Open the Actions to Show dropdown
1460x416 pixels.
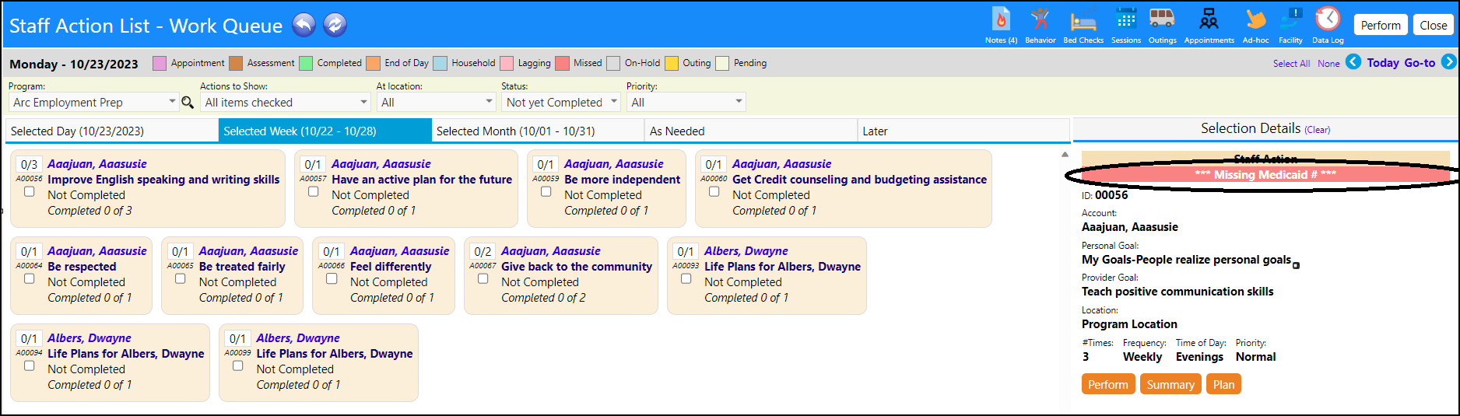click(x=285, y=102)
